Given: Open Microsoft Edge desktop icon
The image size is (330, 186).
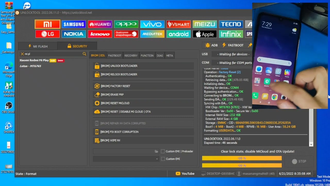Looking at the screenshot, I should pos(9,69).
